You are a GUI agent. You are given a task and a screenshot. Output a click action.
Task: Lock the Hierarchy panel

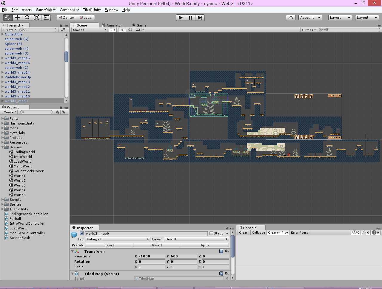[61, 26]
